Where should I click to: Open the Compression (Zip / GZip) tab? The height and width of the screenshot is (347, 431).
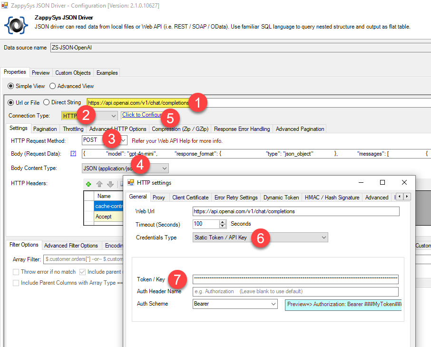coord(180,129)
